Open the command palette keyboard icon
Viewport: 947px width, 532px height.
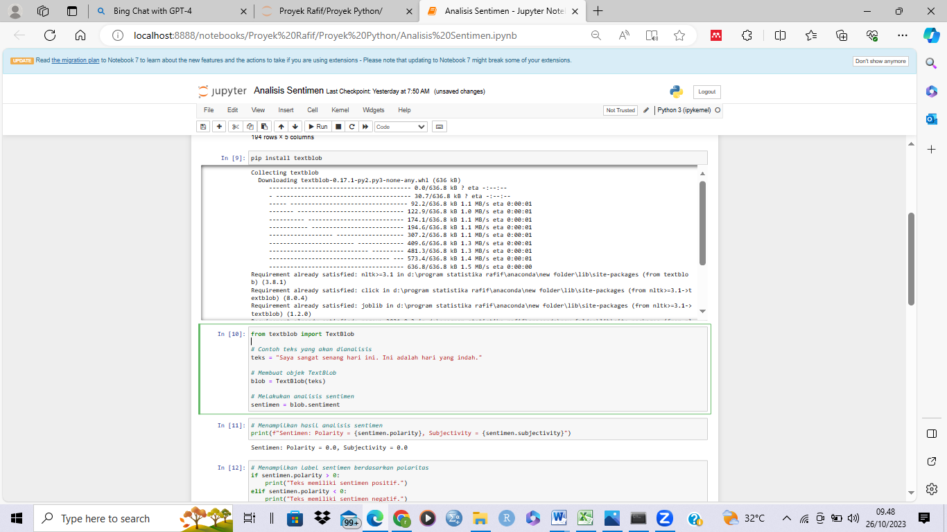click(439, 127)
